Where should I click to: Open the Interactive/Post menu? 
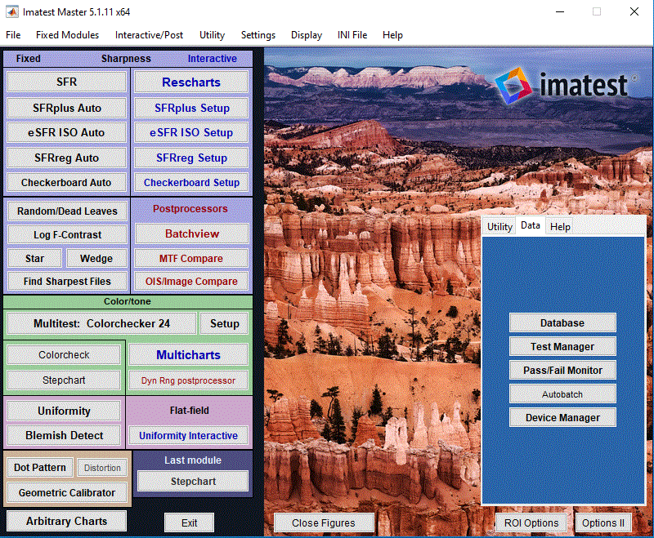tap(149, 35)
